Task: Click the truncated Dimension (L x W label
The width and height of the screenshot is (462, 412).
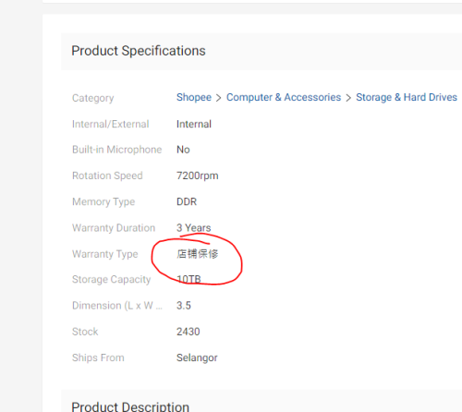Action: click(x=117, y=306)
